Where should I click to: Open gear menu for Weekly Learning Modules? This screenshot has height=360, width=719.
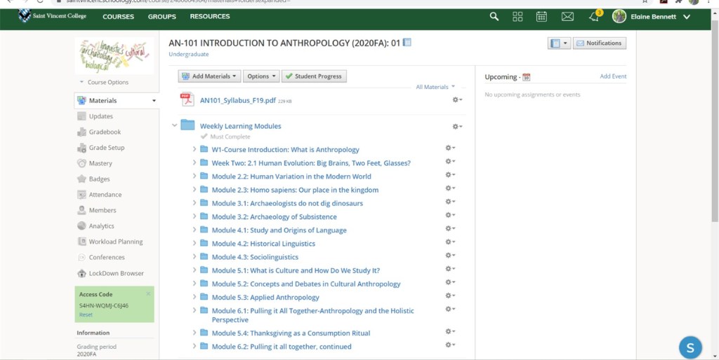pos(457,126)
